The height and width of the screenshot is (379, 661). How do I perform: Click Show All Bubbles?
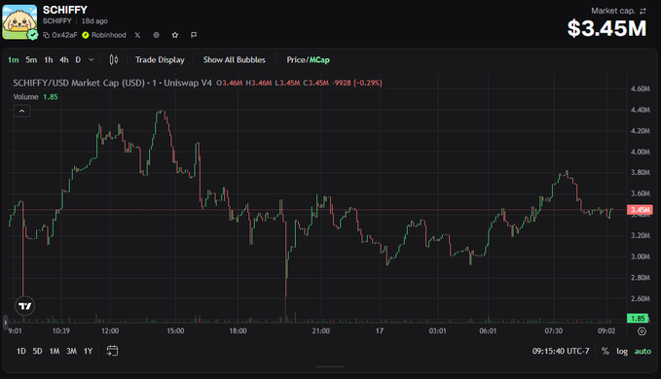[x=235, y=59]
